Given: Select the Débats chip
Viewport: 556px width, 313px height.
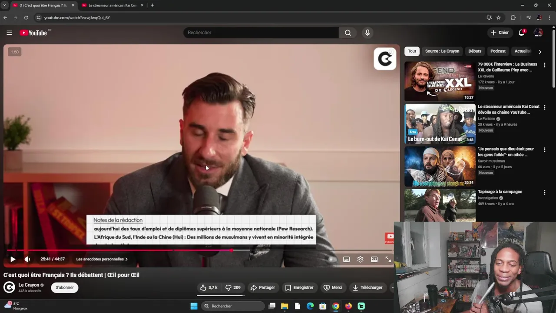Looking at the screenshot, I should tap(475, 51).
